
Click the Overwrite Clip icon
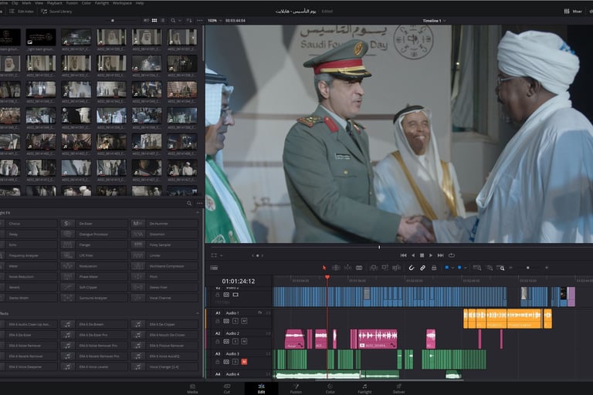pos(385,268)
